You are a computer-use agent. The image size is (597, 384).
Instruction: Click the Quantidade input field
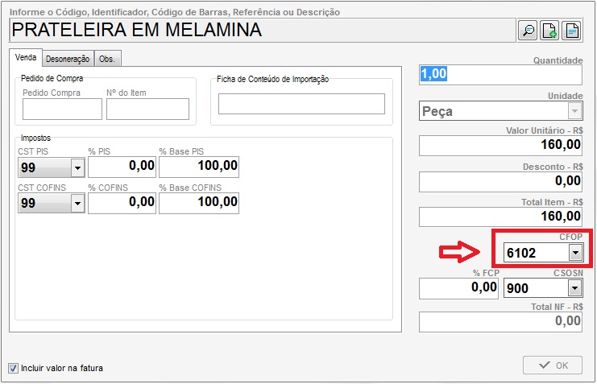pos(500,74)
